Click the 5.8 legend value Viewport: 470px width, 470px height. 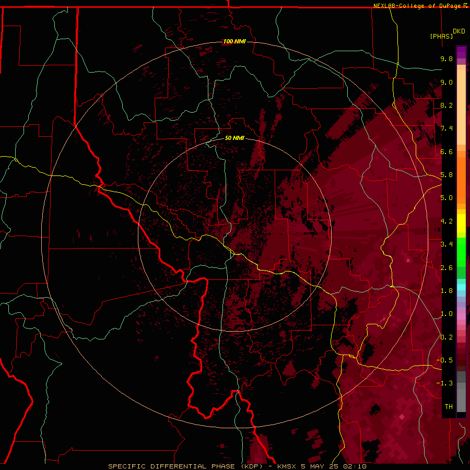(x=446, y=175)
